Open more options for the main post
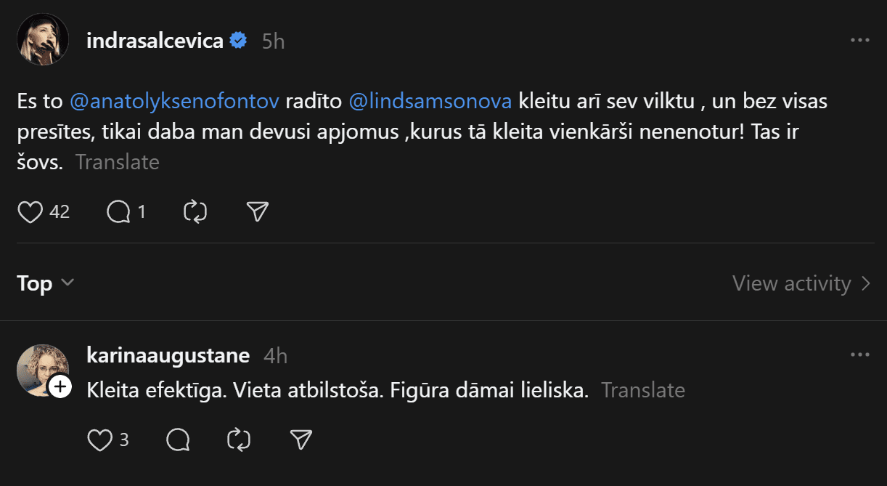887x486 pixels. coord(859,41)
